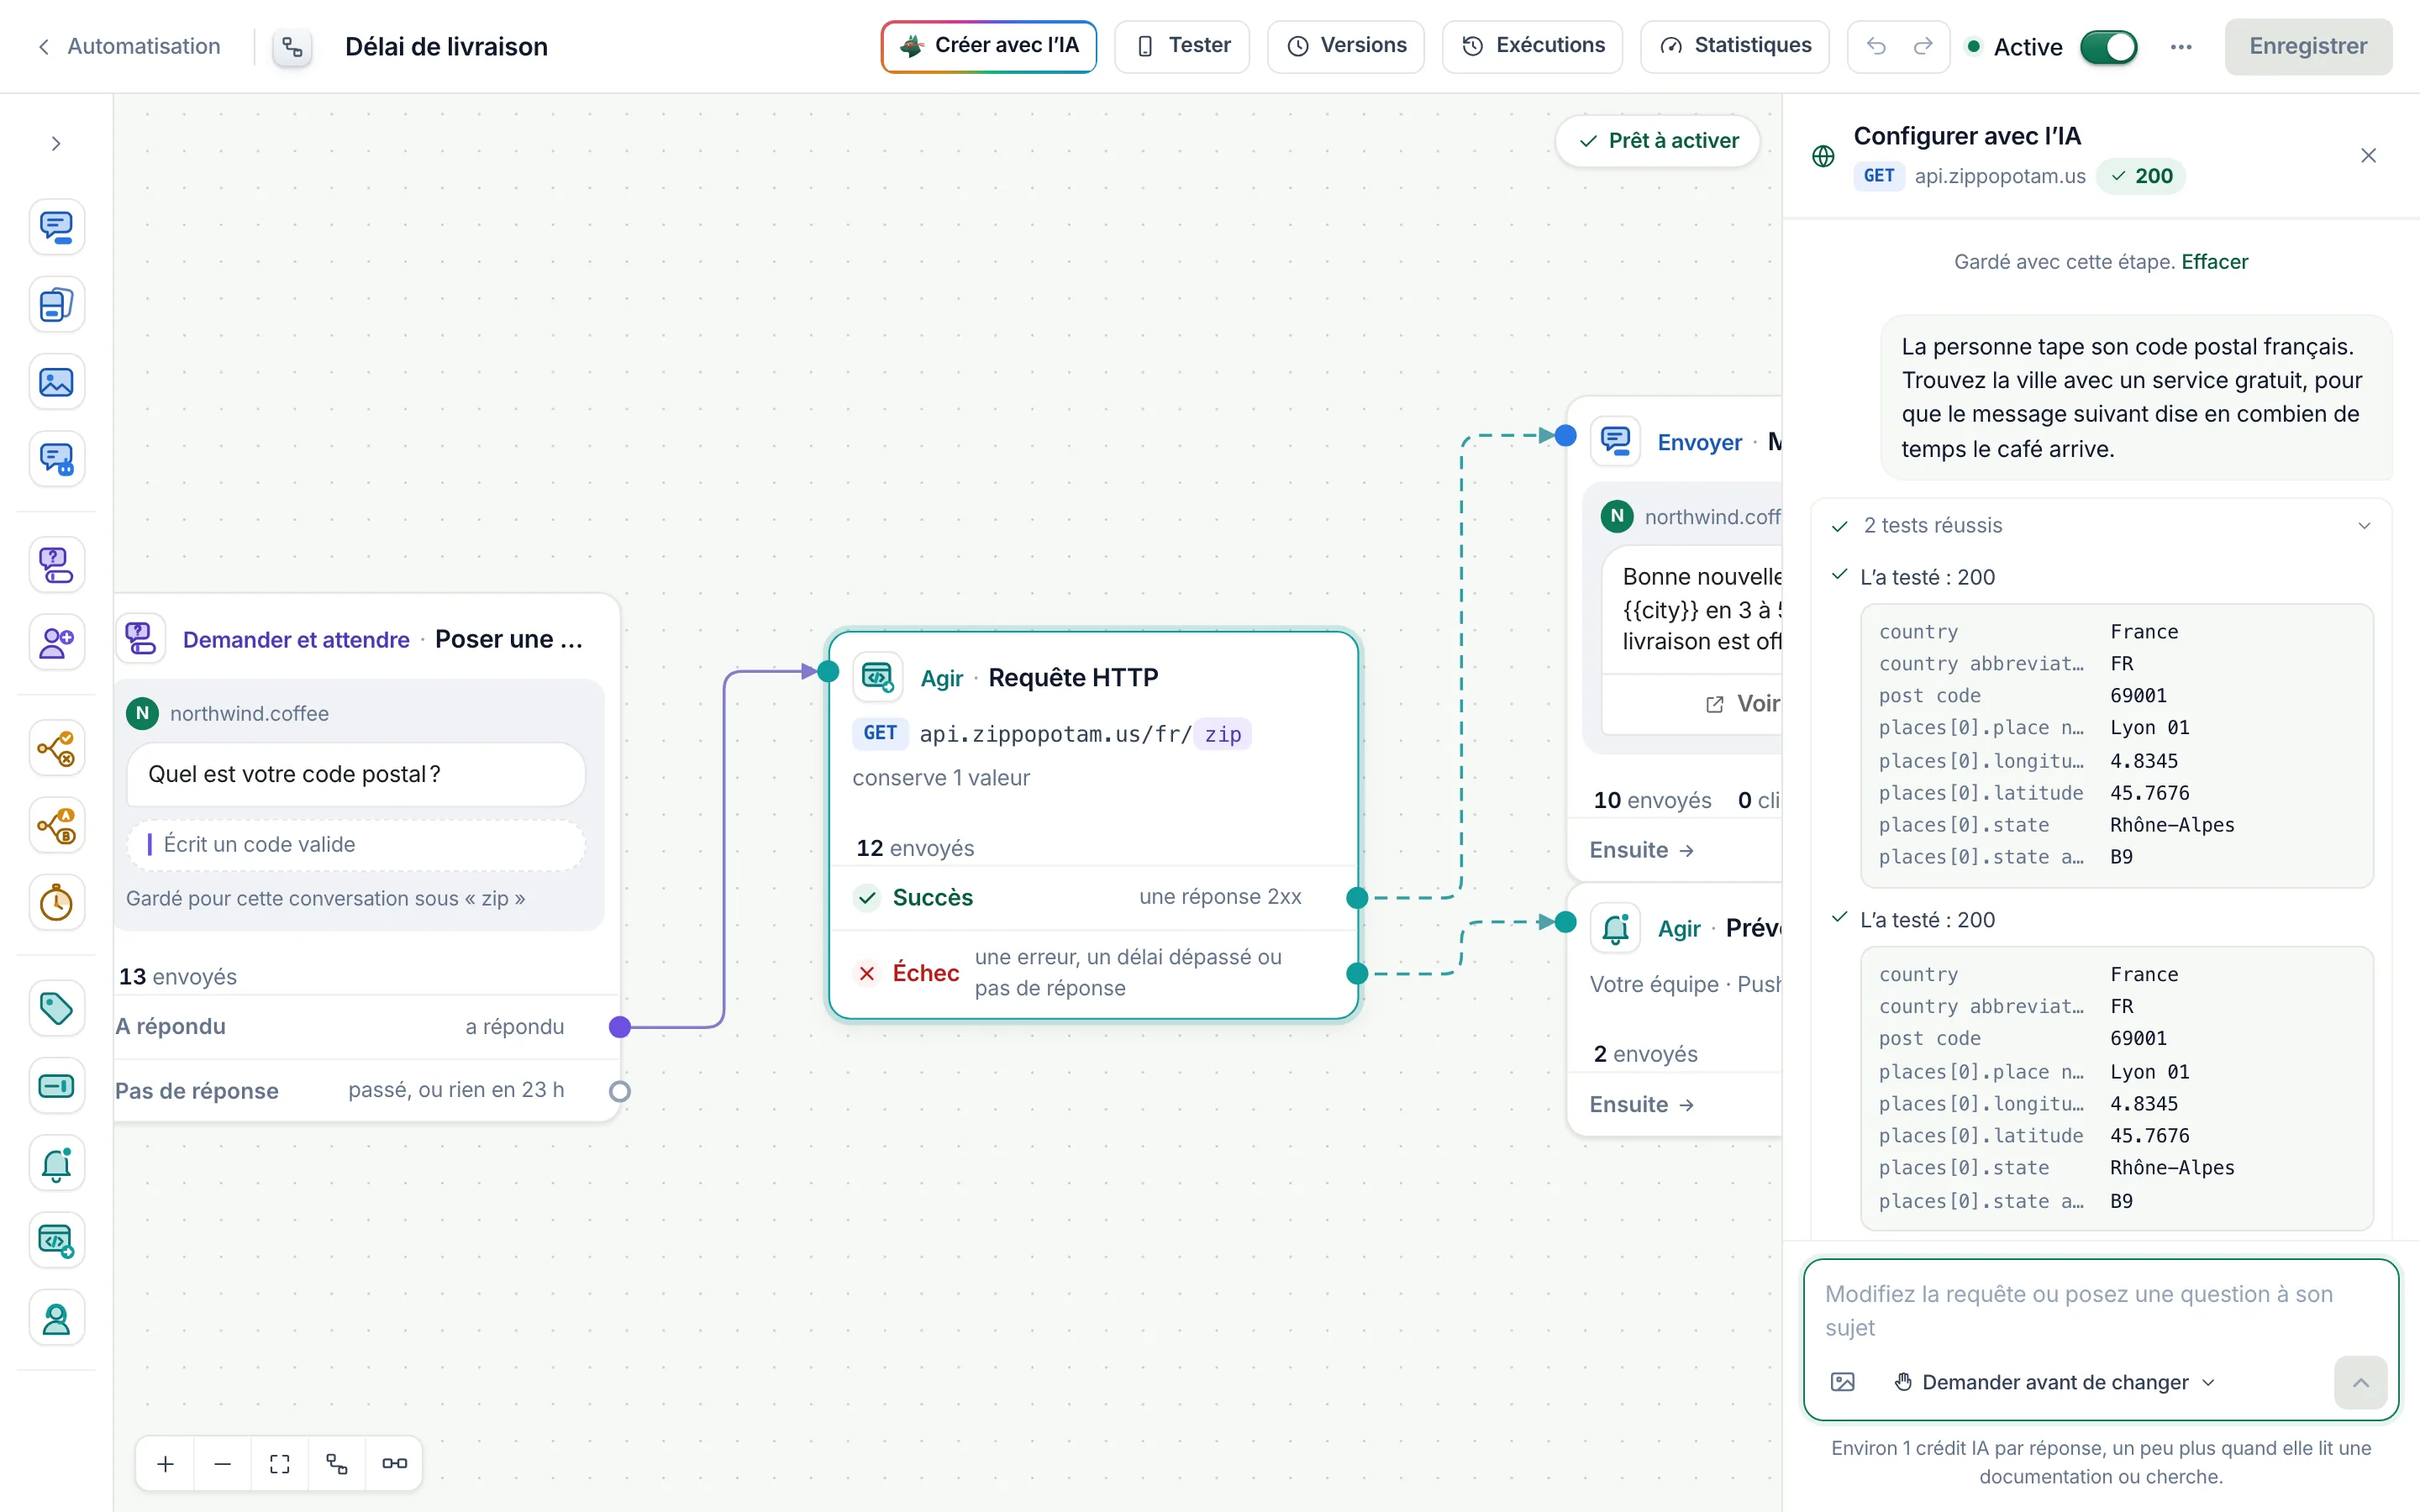Zoom out with the minus canvas control
Viewport: 2420px width, 1512px height.
coord(223,1464)
